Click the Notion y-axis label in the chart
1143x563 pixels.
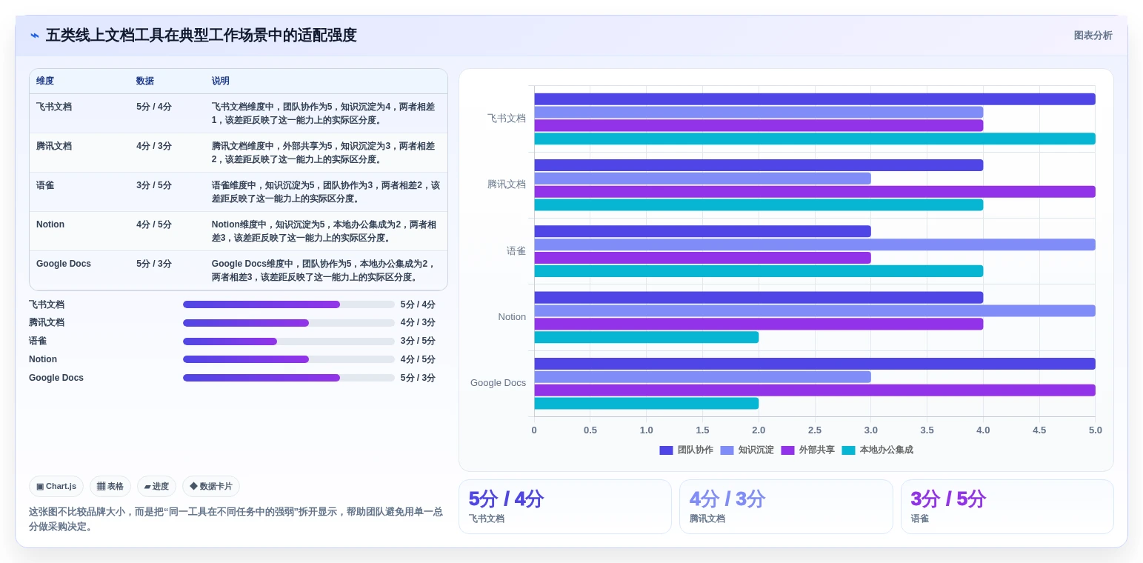512,317
